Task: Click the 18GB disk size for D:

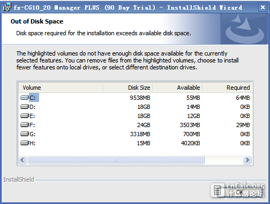Action: (144, 107)
